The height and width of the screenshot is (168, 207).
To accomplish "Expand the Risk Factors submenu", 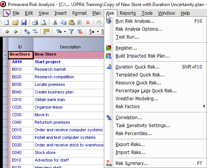I will coord(155,106).
